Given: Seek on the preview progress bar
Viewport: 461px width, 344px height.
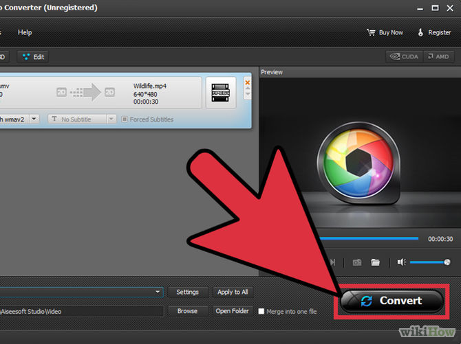Looking at the screenshot, I should [369, 239].
